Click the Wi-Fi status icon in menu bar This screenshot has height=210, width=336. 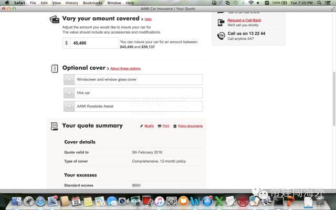251,3
